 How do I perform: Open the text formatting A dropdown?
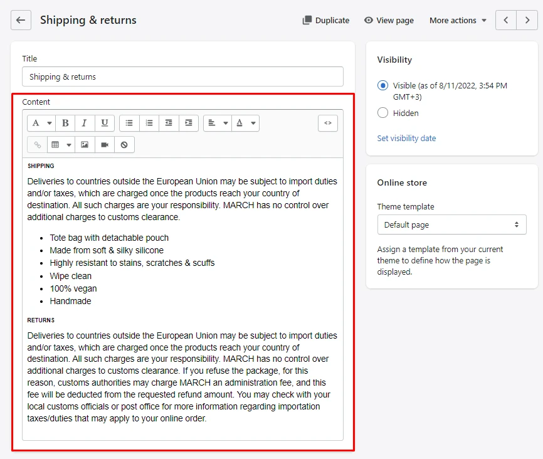41,123
